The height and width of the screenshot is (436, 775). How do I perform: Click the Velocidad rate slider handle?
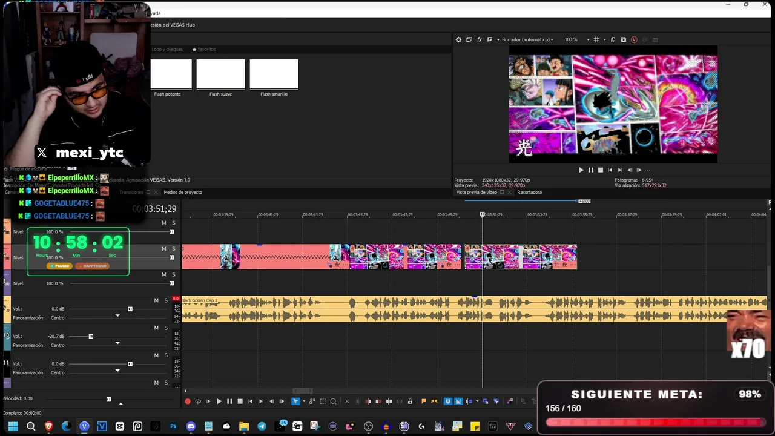[x=108, y=399]
